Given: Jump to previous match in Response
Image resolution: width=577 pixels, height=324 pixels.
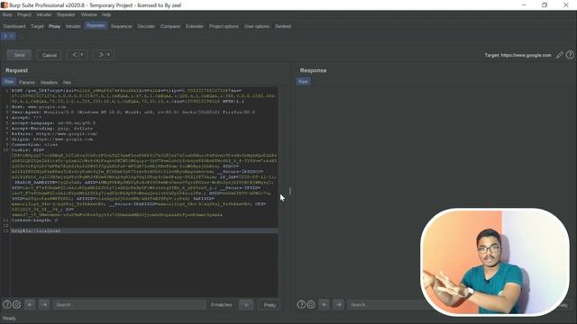Looking at the screenshot, I should coord(325,304).
